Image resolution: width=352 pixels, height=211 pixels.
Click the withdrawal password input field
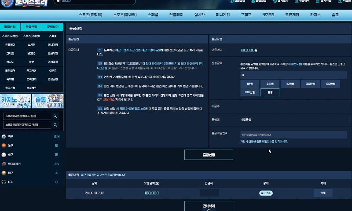293,135
